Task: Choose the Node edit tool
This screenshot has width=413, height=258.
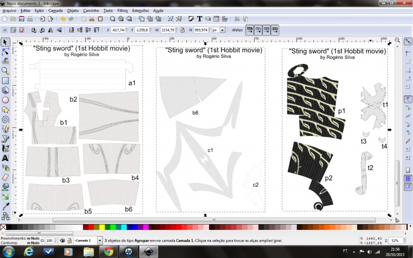Action: coord(5,52)
